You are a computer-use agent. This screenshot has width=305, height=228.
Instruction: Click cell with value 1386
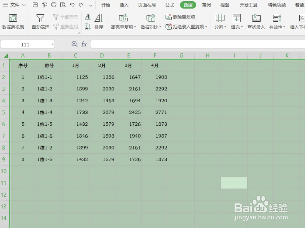(x=102, y=77)
